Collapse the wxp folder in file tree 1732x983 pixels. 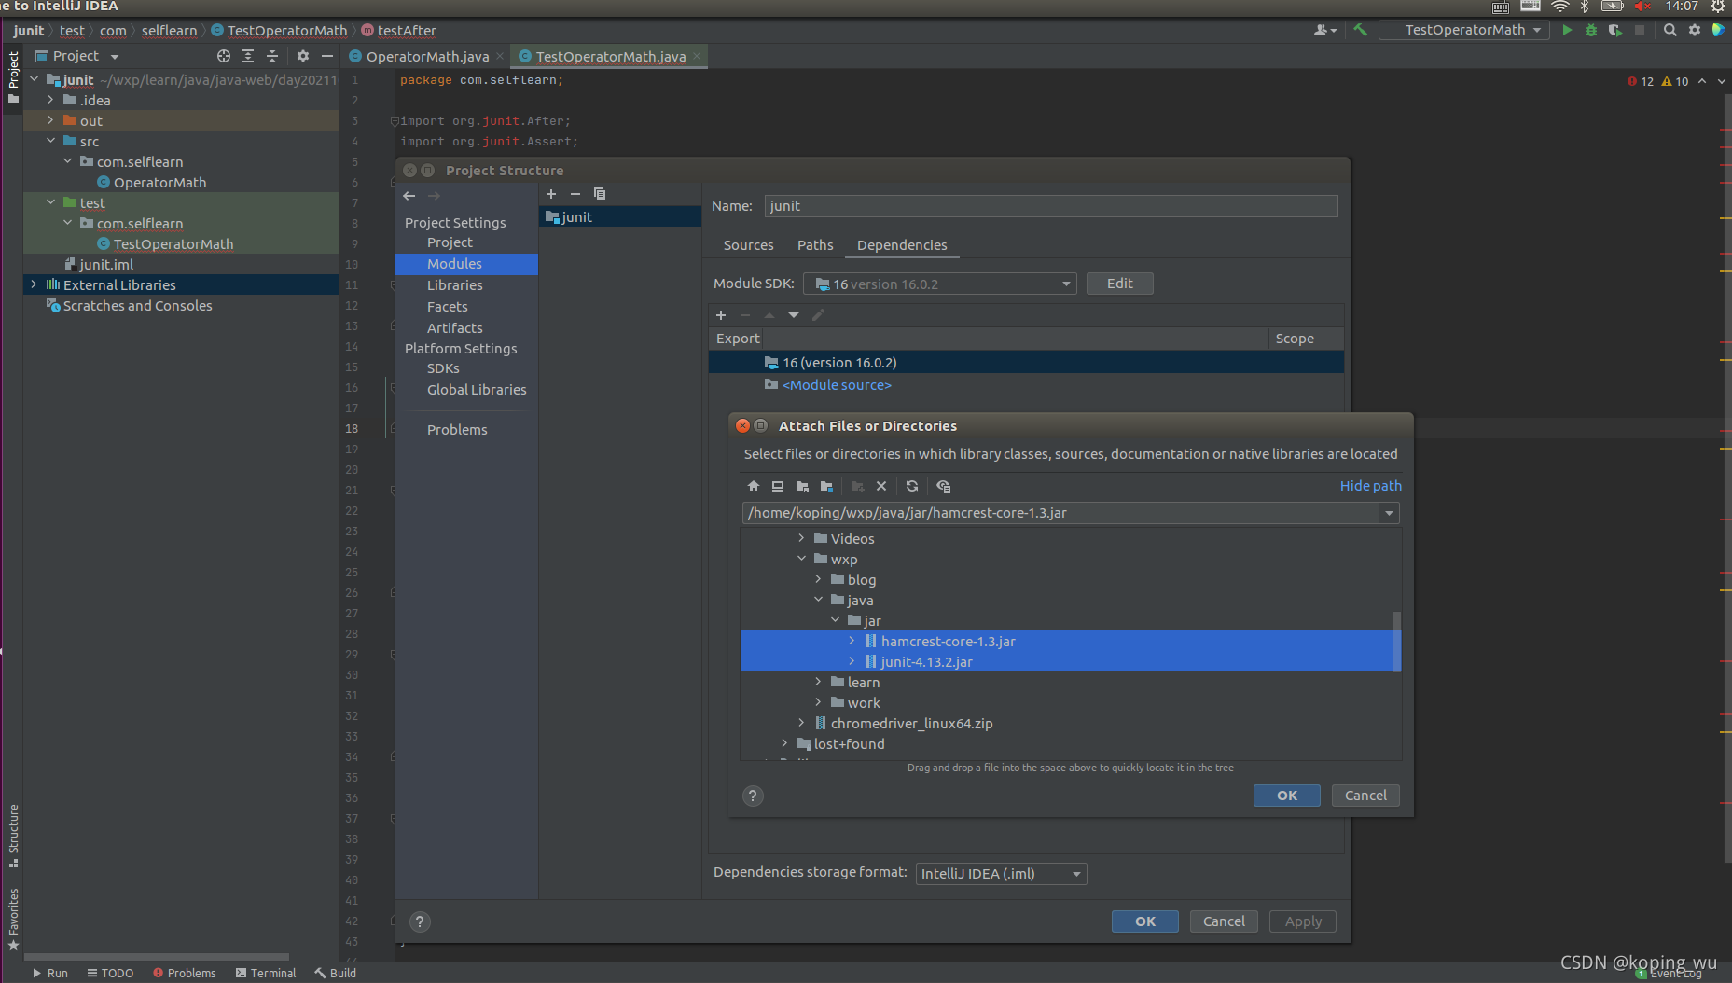click(x=801, y=559)
